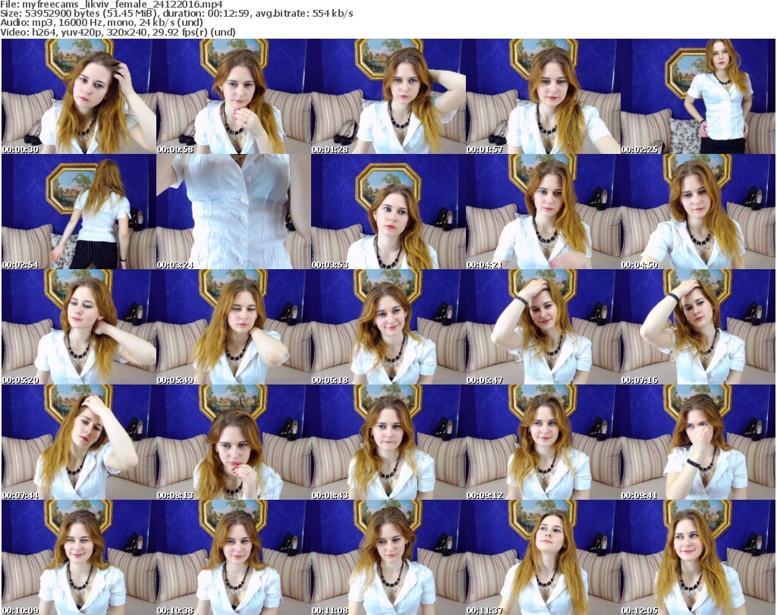Select the thumbnail at timestamp 00:00:58
777x615 pixels.
click(x=234, y=96)
